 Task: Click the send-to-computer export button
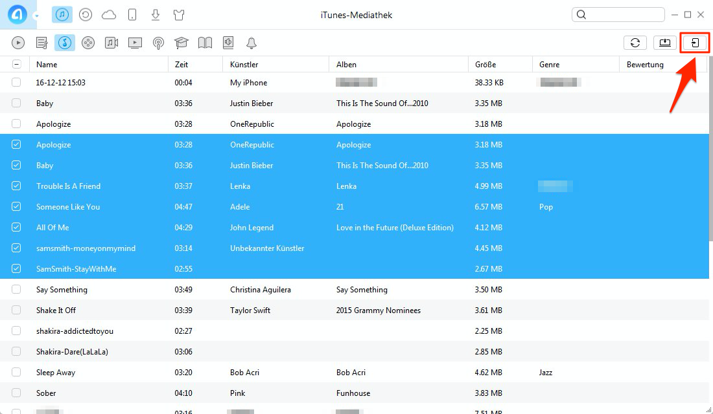tap(665, 43)
